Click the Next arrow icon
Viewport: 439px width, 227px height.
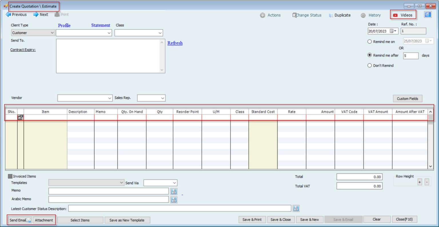(x=36, y=15)
